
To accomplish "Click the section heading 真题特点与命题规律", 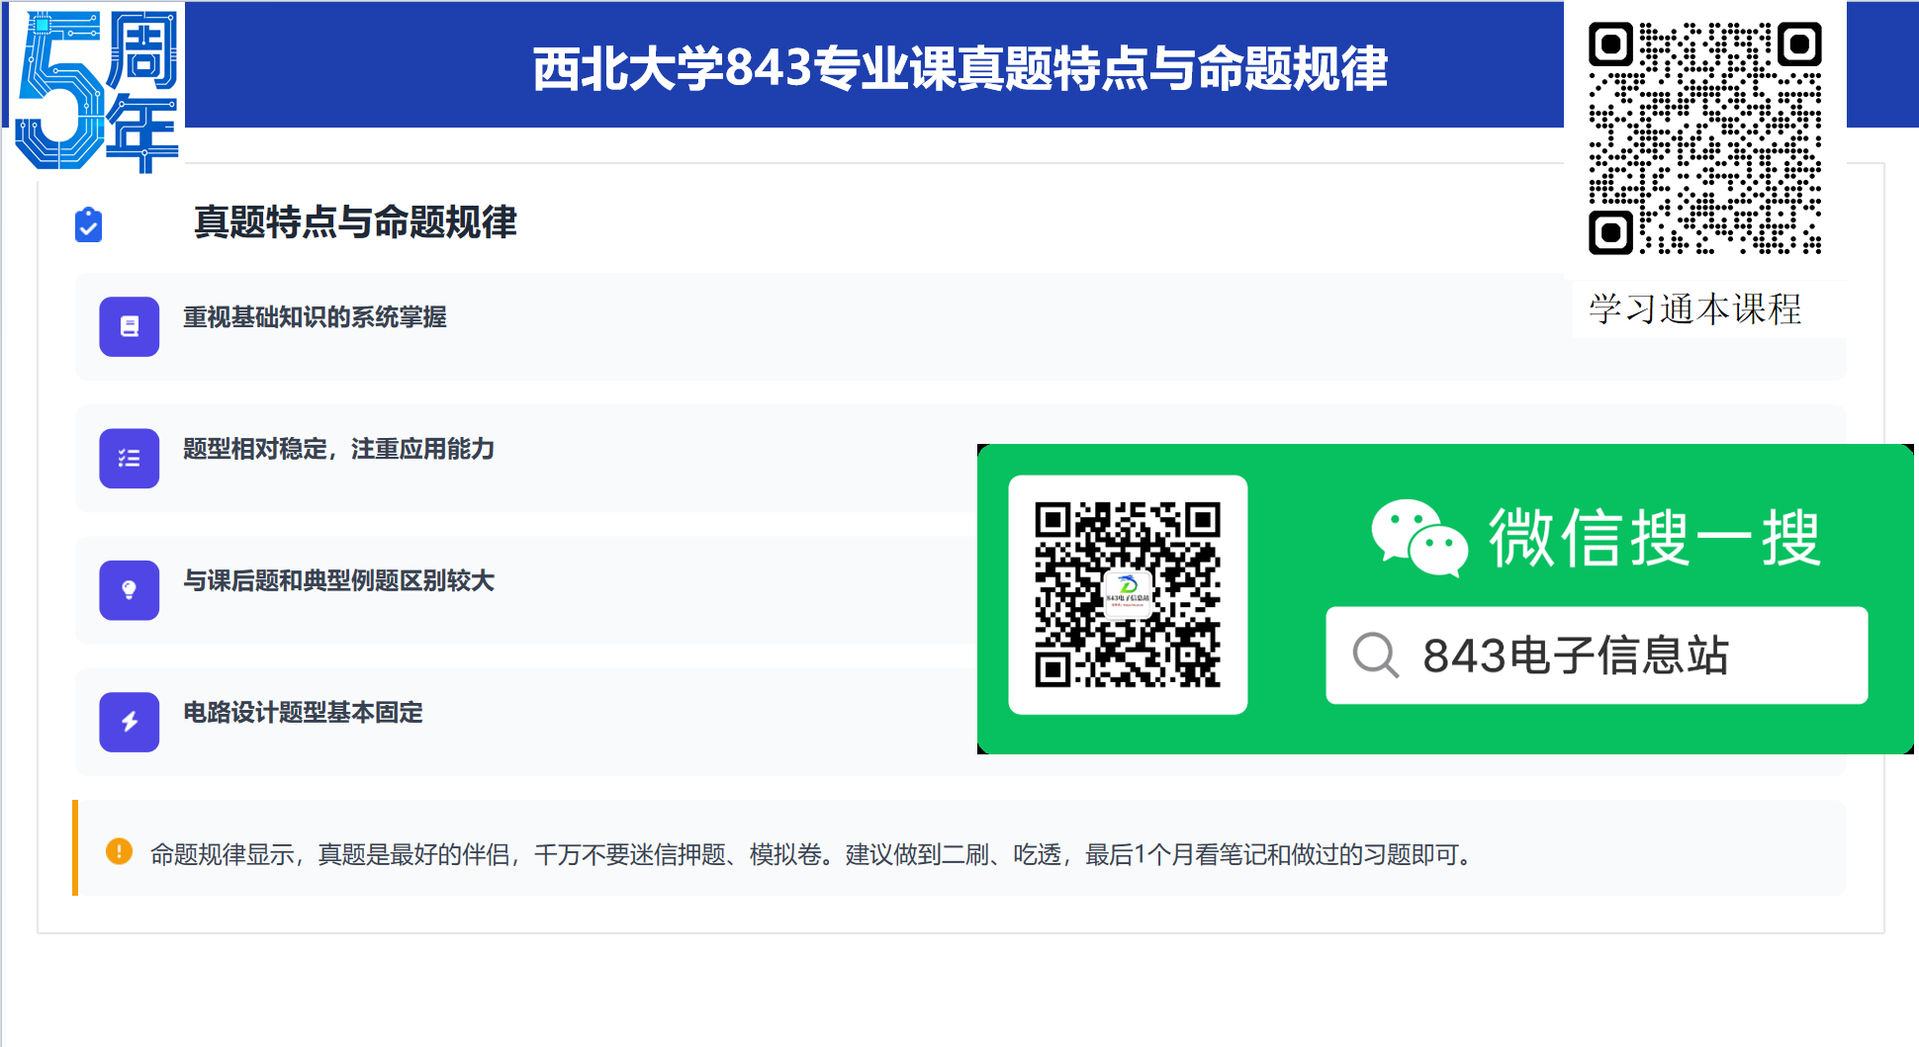I will pyautogui.click(x=355, y=222).
